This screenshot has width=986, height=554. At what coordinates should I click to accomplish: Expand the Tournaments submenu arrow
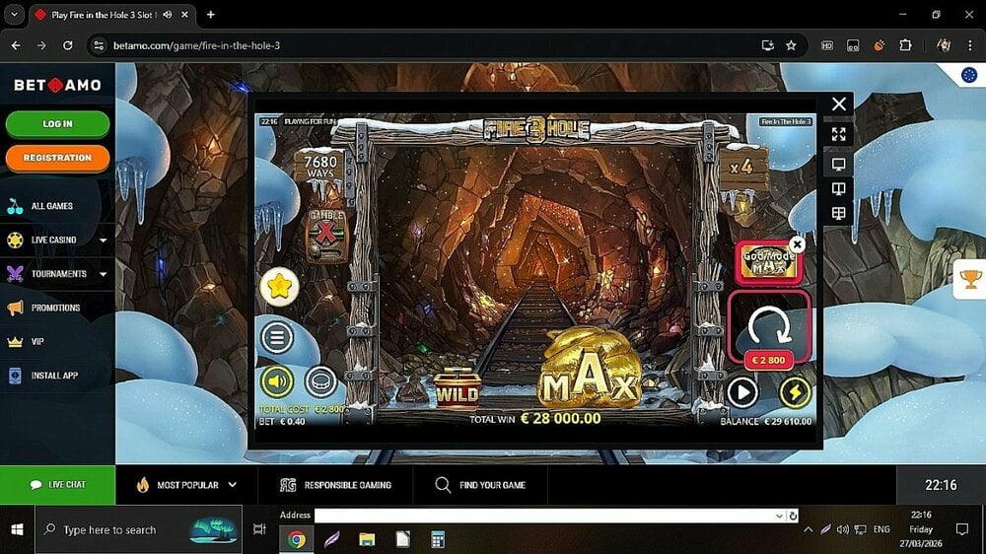[x=104, y=274]
